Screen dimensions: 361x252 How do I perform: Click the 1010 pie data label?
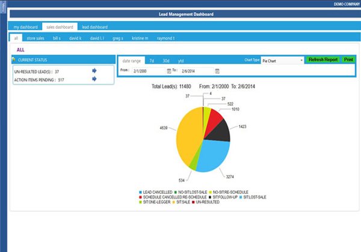[235, 109]
